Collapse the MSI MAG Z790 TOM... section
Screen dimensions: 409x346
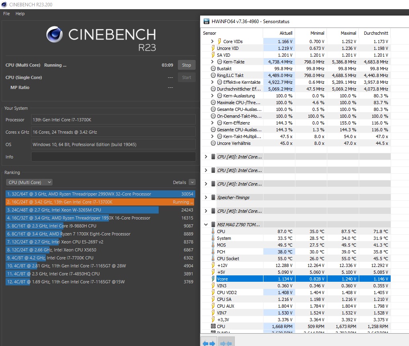pyautogui.click(x=206, y=225)
